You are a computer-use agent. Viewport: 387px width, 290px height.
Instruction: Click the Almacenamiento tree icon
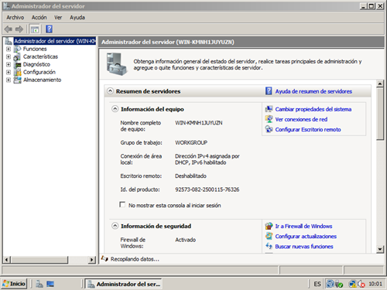tap(17, 80)
